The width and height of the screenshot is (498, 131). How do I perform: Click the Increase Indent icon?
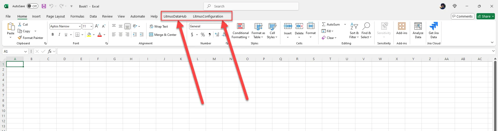(x=142, y=35)
